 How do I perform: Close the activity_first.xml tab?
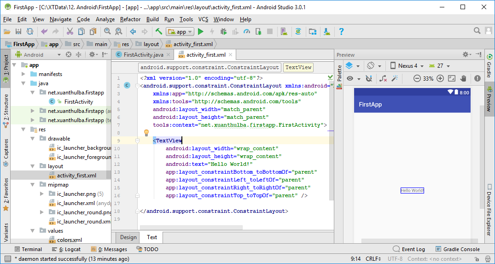pos(230,55)
